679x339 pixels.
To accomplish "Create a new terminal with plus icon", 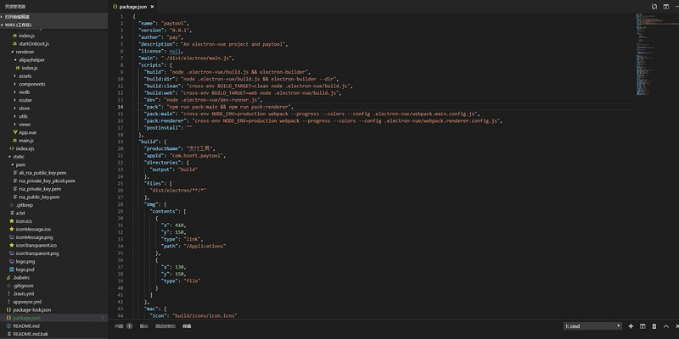I will point(630,325).
